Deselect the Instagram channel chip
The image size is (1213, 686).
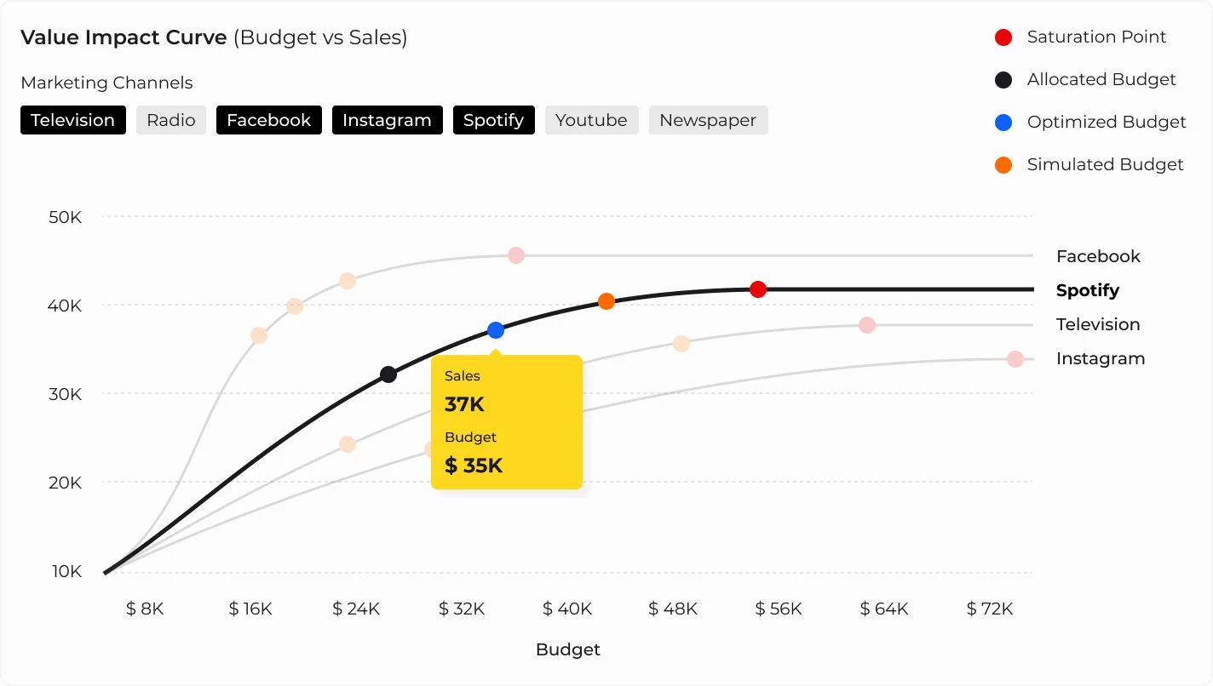coord(387,120)
